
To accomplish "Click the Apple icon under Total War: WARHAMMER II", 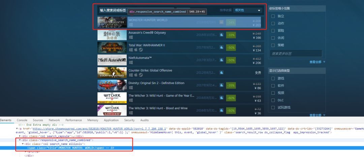I will point(136,49).
